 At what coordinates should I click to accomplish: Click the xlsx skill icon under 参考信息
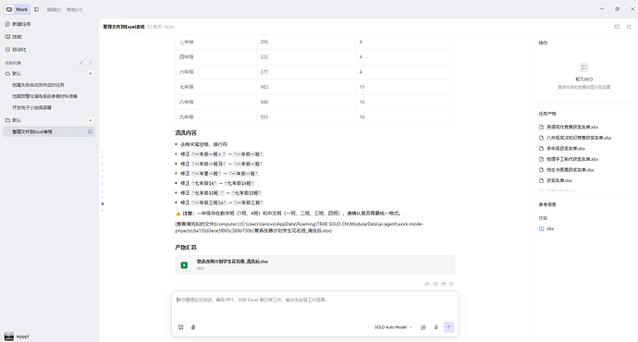(541, 229)
